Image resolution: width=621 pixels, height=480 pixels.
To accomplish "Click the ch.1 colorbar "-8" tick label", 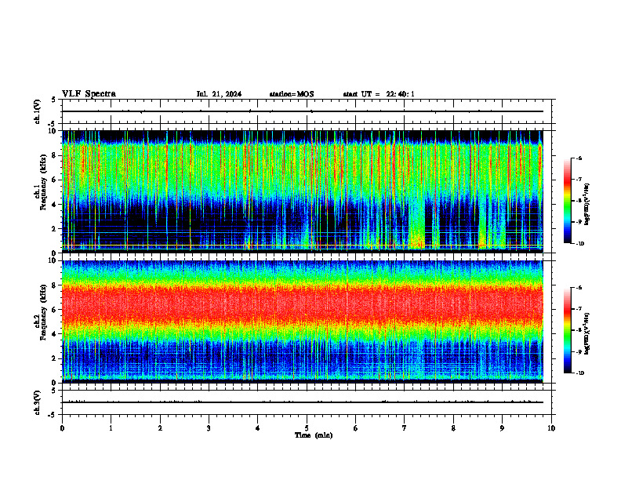I will (579, 201).
